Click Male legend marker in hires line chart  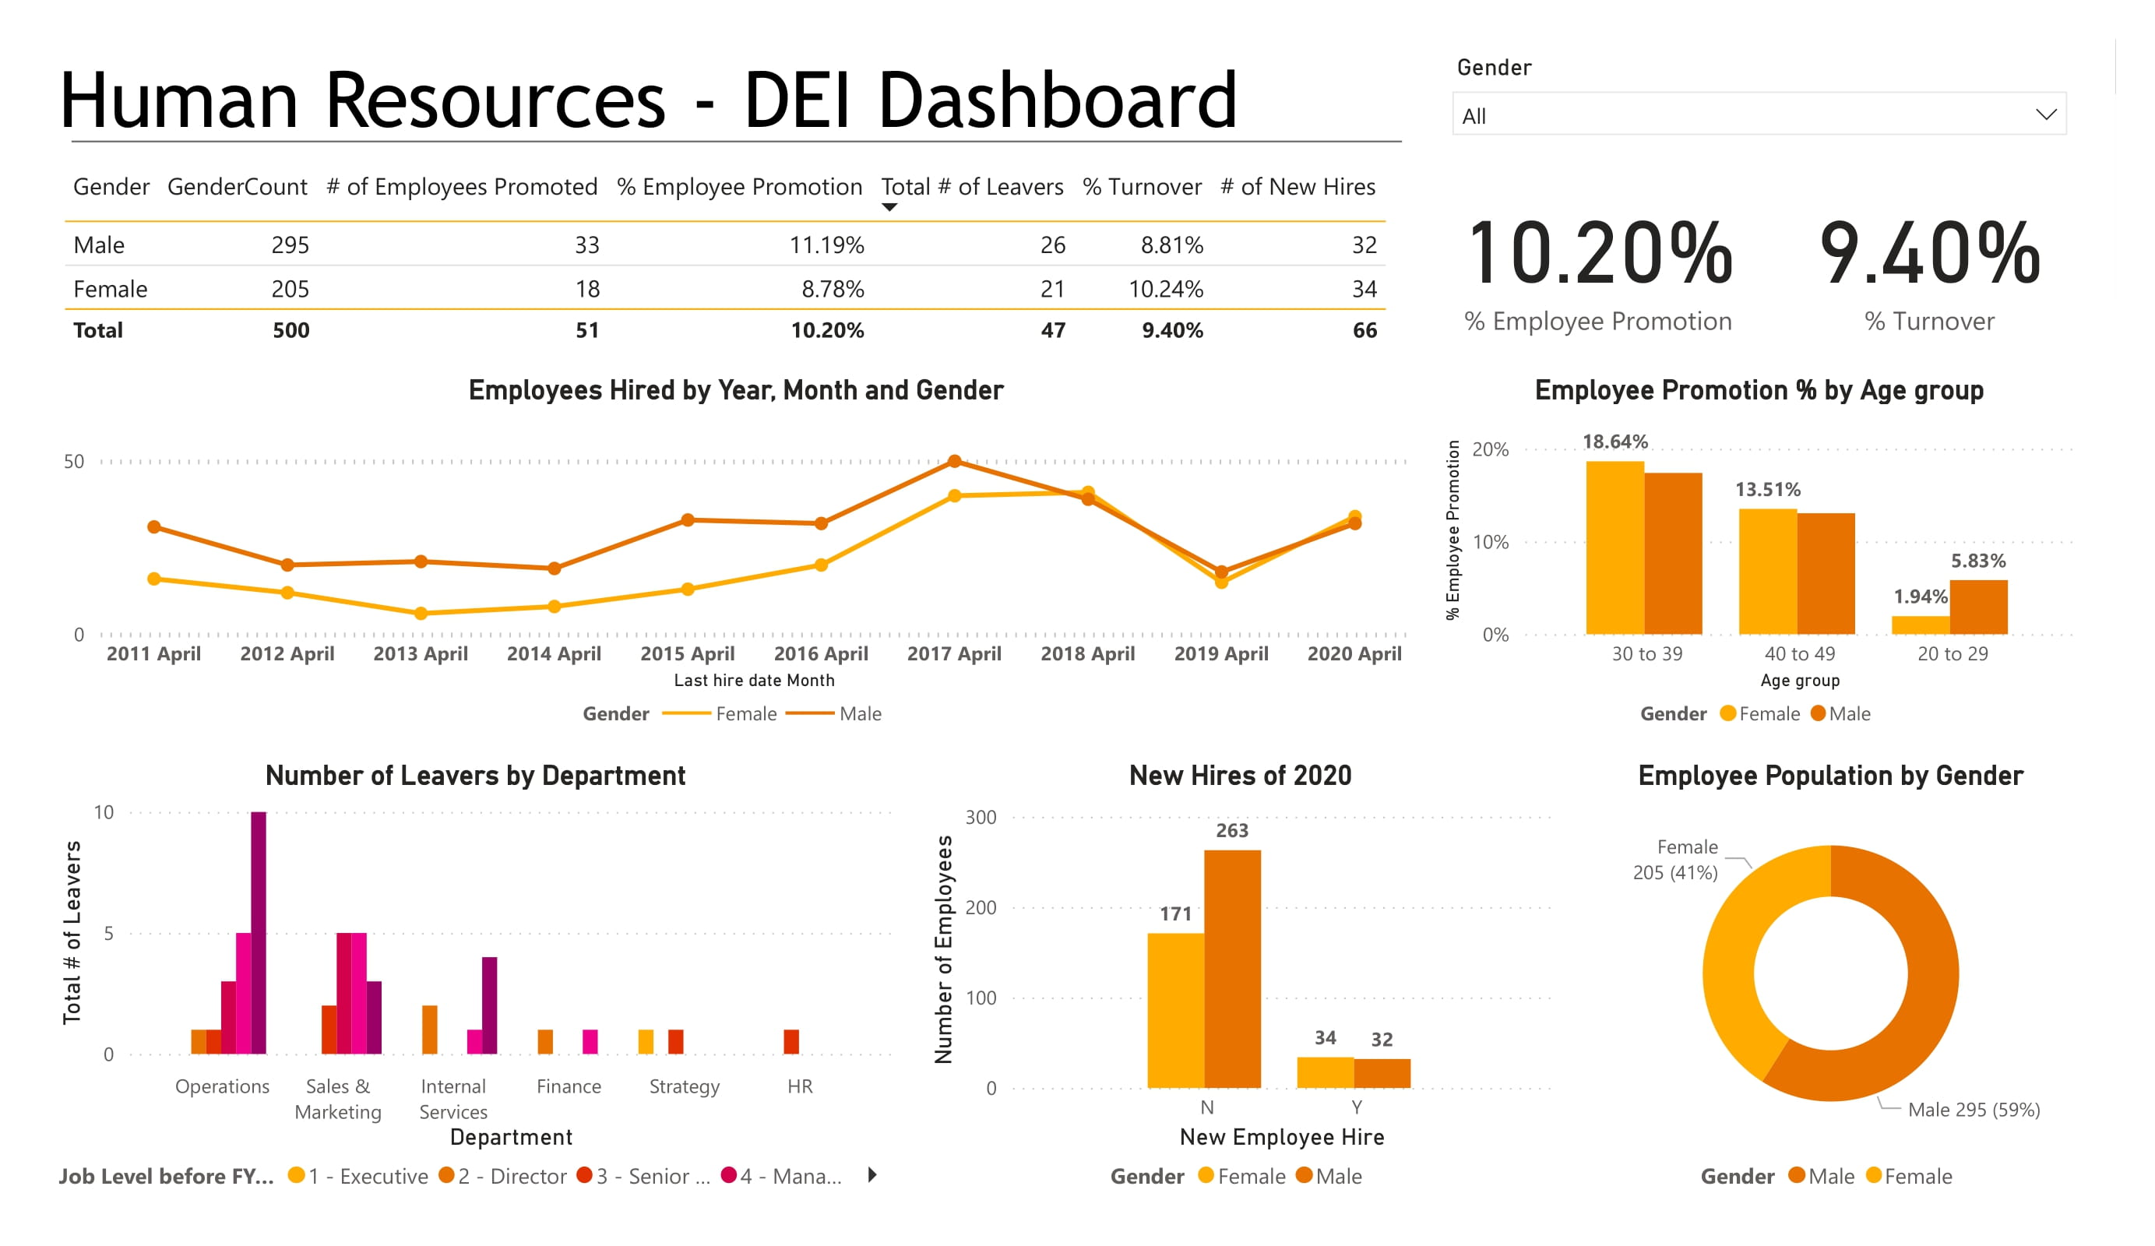point(809,713)
